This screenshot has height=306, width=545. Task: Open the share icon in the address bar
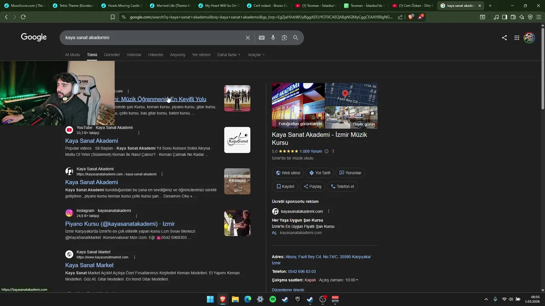pyautogui.click(x=400, y=17)
